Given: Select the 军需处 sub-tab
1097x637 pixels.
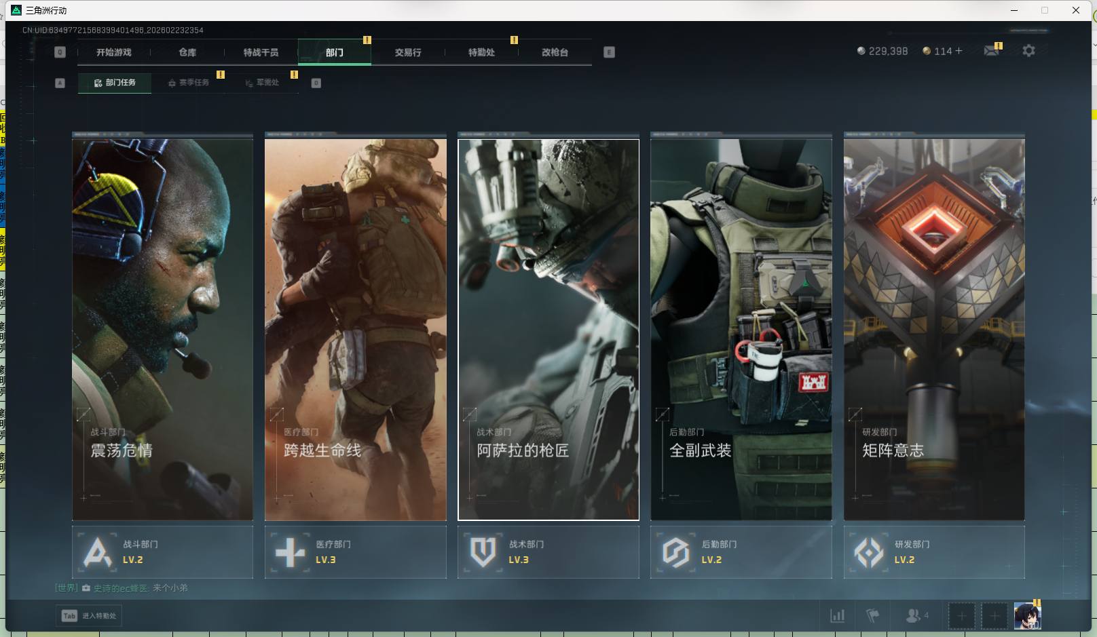Looking at the screenshot, I should click(x=263, y=83).
